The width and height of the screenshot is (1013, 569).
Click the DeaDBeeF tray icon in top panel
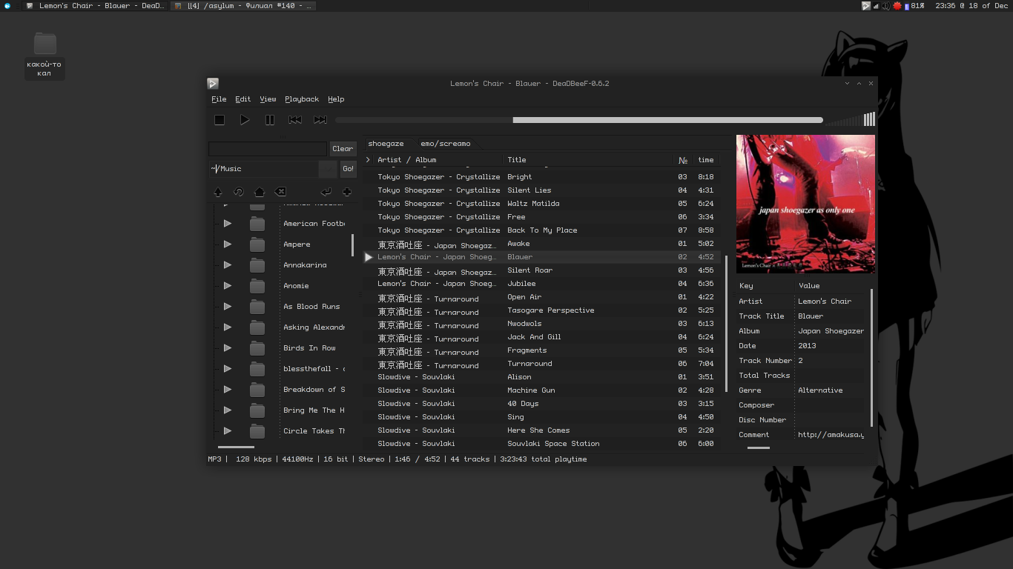coord(865,6)
